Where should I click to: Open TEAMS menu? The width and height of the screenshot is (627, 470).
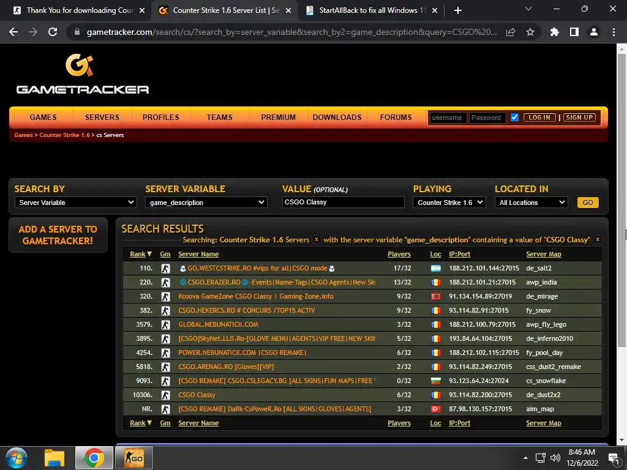tap(220, 117)
